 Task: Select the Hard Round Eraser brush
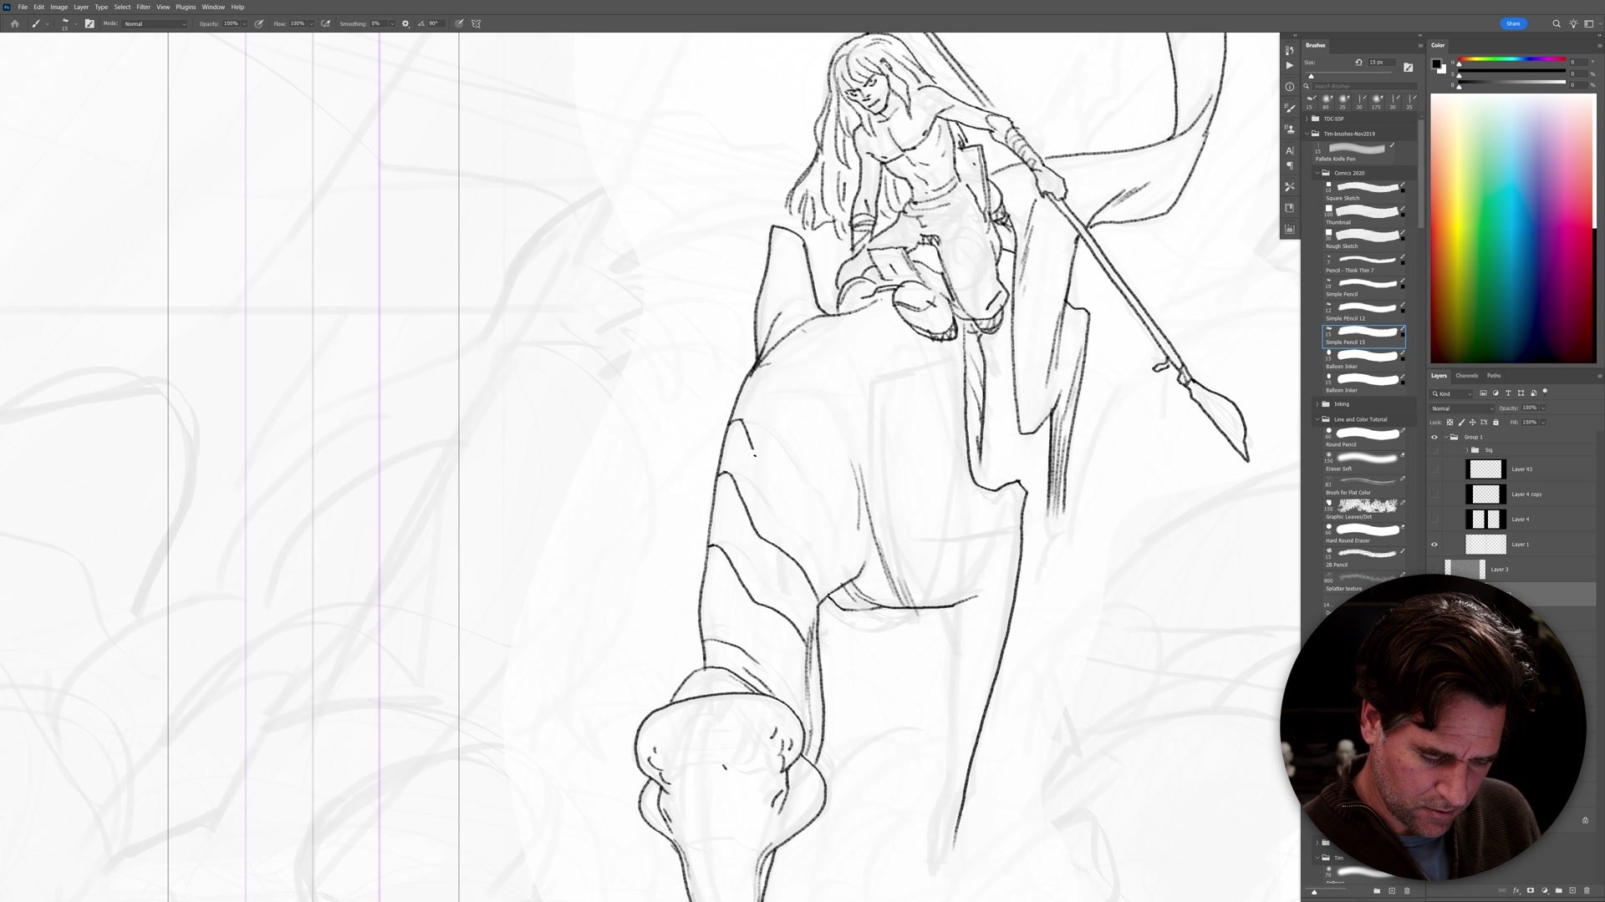coord(1364,533)
